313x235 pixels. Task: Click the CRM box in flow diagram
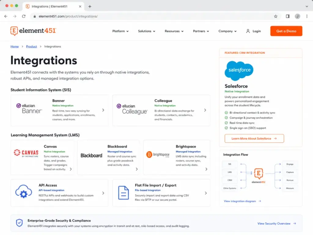click(230, 180)
